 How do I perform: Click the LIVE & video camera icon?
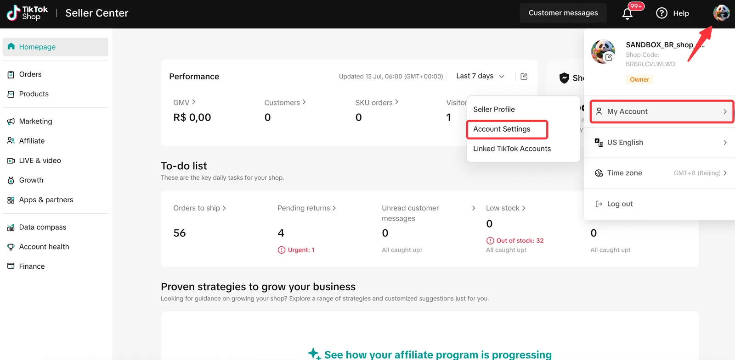11,161
